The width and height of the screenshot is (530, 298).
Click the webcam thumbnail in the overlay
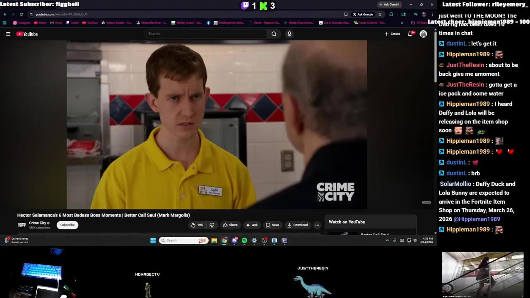(x=483, y=275)
